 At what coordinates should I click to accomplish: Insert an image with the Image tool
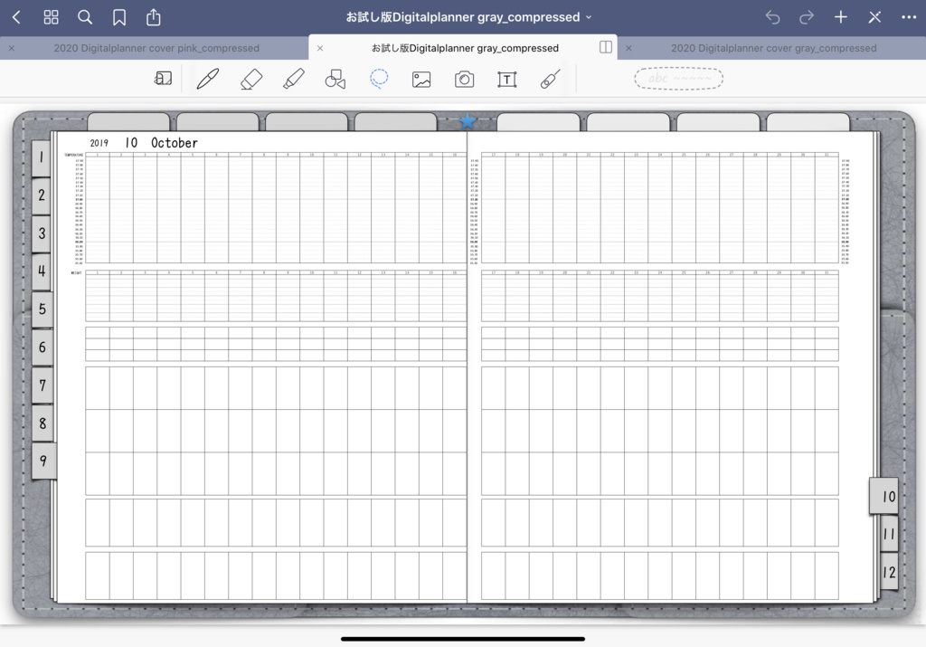click(x=421, y=79)
